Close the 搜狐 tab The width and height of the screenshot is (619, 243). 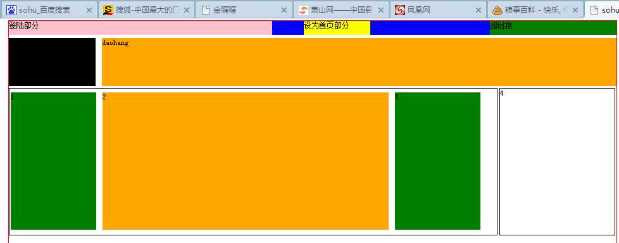[x=187, y=10]
